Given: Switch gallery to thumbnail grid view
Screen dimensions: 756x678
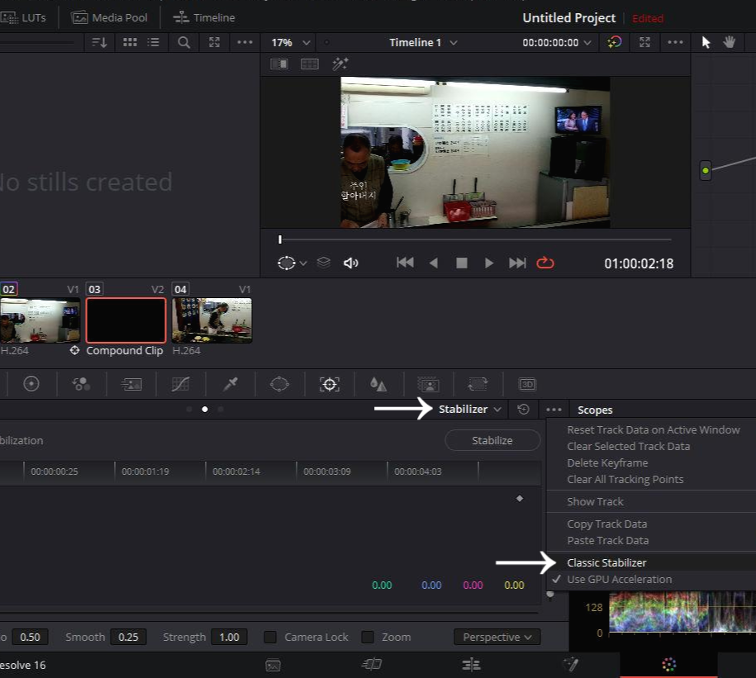Looking at the screenshot, I should (x=130, y=42).
